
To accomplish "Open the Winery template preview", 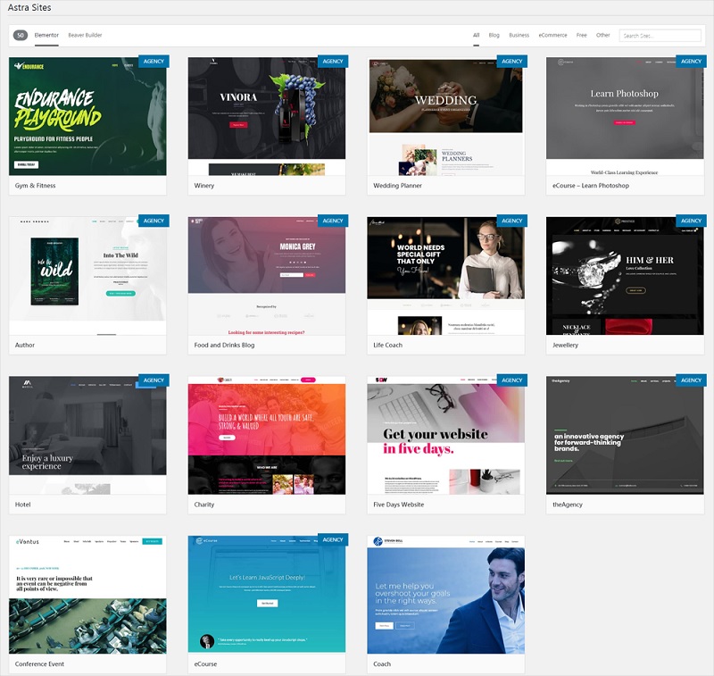I will [266, 116].
